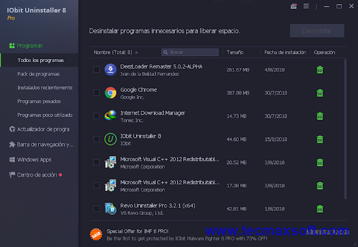The height and width of the screenshot is (247, 358).
Task: Check the 20.52 MB Visual C++ 2012 checkbox
Action: (x=97, y=162)
